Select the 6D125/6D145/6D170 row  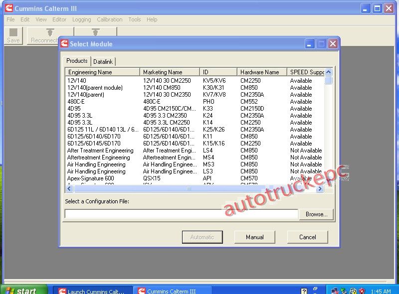[195, 144]
